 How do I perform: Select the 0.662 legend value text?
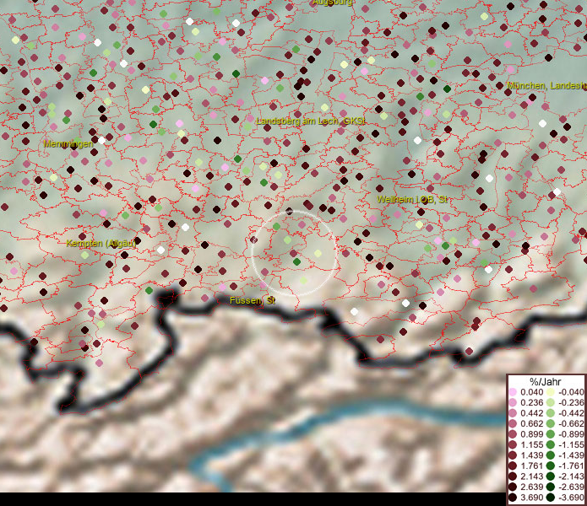(531, 424)
